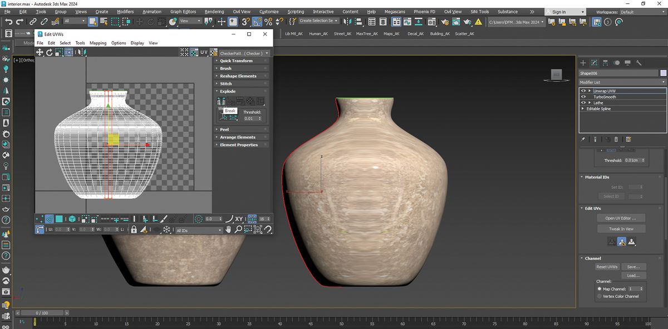Expand the Editable Spline stack entry
Screen dimensions: 668x329
(583, 109)
